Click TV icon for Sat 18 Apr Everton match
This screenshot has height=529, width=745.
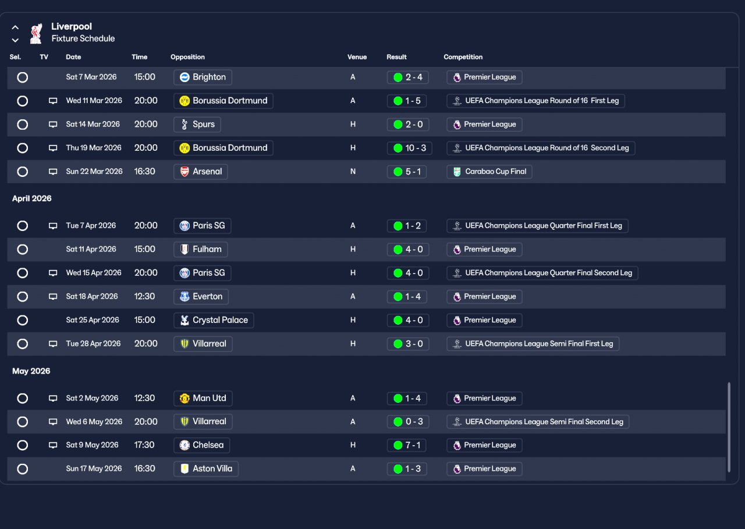pos(53,297)
